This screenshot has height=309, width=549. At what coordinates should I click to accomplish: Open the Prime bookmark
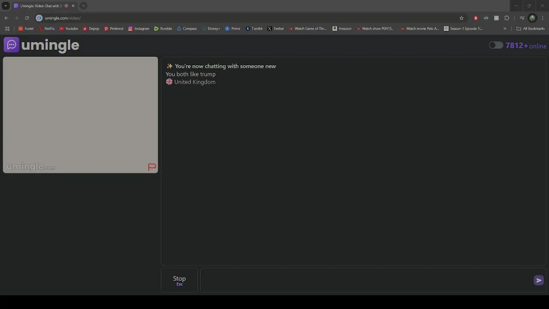233,29
